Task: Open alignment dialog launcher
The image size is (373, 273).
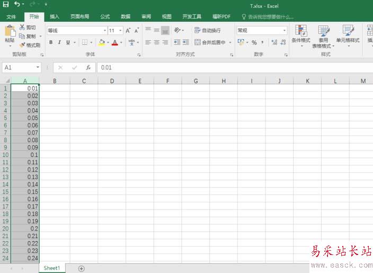Action: [232, 55]
